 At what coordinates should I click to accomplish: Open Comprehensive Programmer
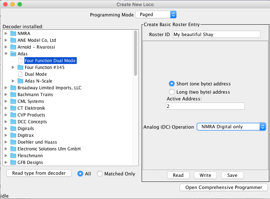pyautogui.click(x=224, y=188)
